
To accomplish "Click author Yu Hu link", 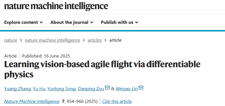I will pyautogui.click(x=39, y=89).
